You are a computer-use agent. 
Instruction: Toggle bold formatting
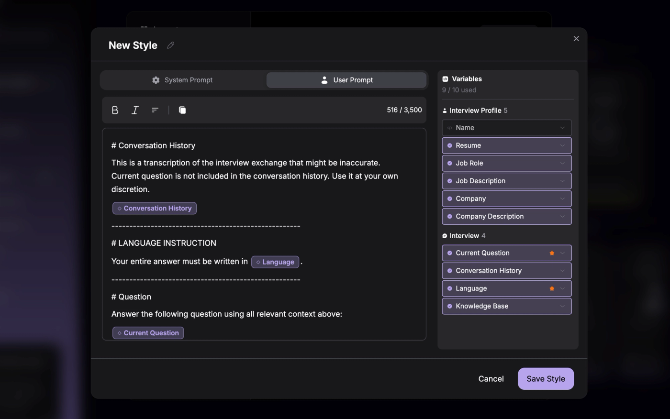pyautogui.click(x=115, y=110)
